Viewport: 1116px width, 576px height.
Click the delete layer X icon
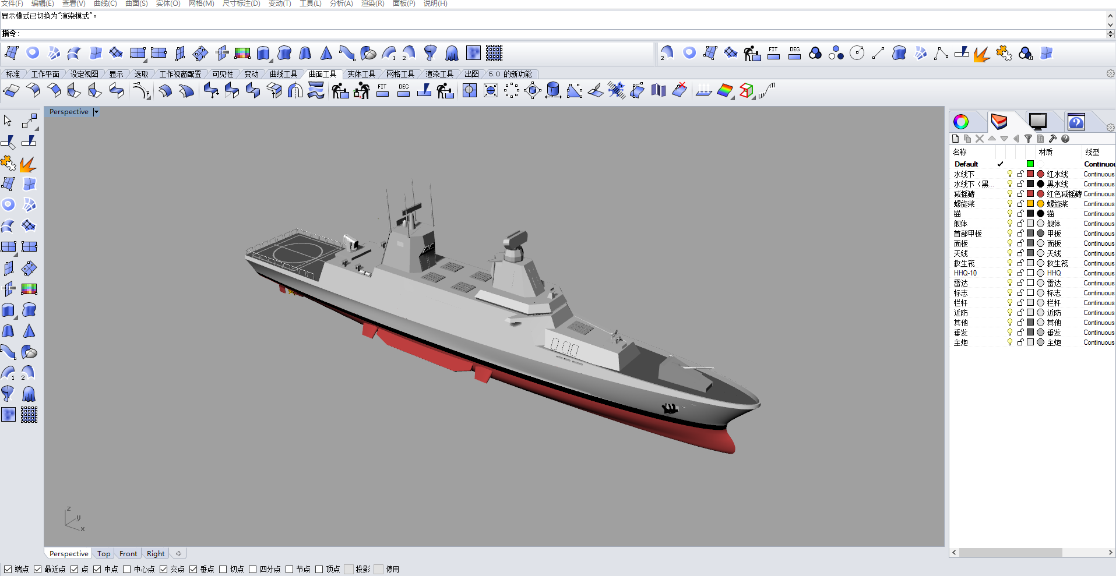point(980,139)
